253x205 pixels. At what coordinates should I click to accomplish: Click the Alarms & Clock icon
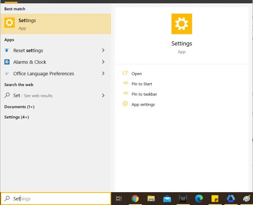pyautogui.click(x=7, y=62)
